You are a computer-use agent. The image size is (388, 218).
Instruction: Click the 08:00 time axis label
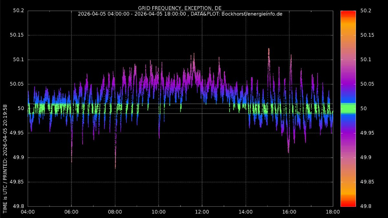point(115,212)
